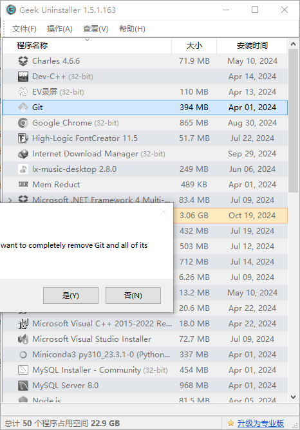Click the 6.26 MB size cell
The height and width of the screenshot is (430, 300).
click(x=194, y=277)
